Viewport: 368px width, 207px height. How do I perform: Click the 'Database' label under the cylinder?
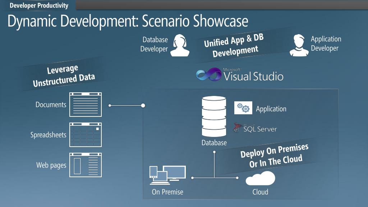[214, 143]
